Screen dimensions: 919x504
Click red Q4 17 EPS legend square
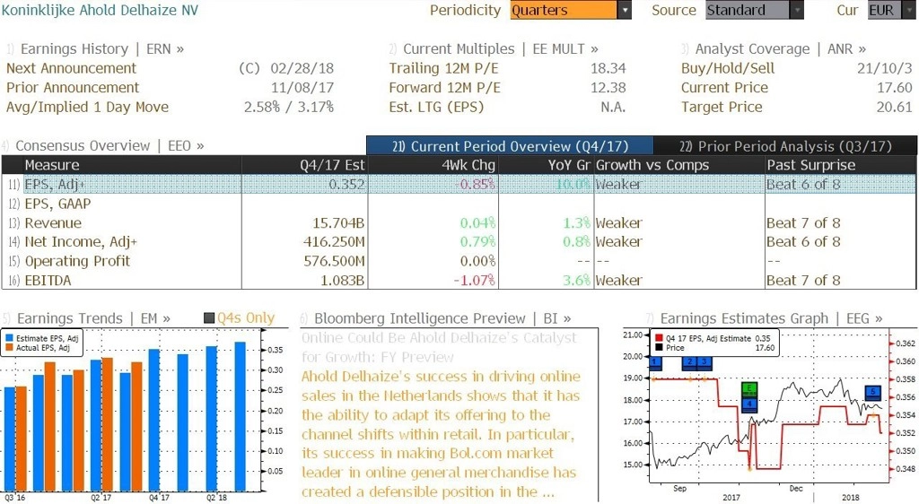(x=659, y=338)
